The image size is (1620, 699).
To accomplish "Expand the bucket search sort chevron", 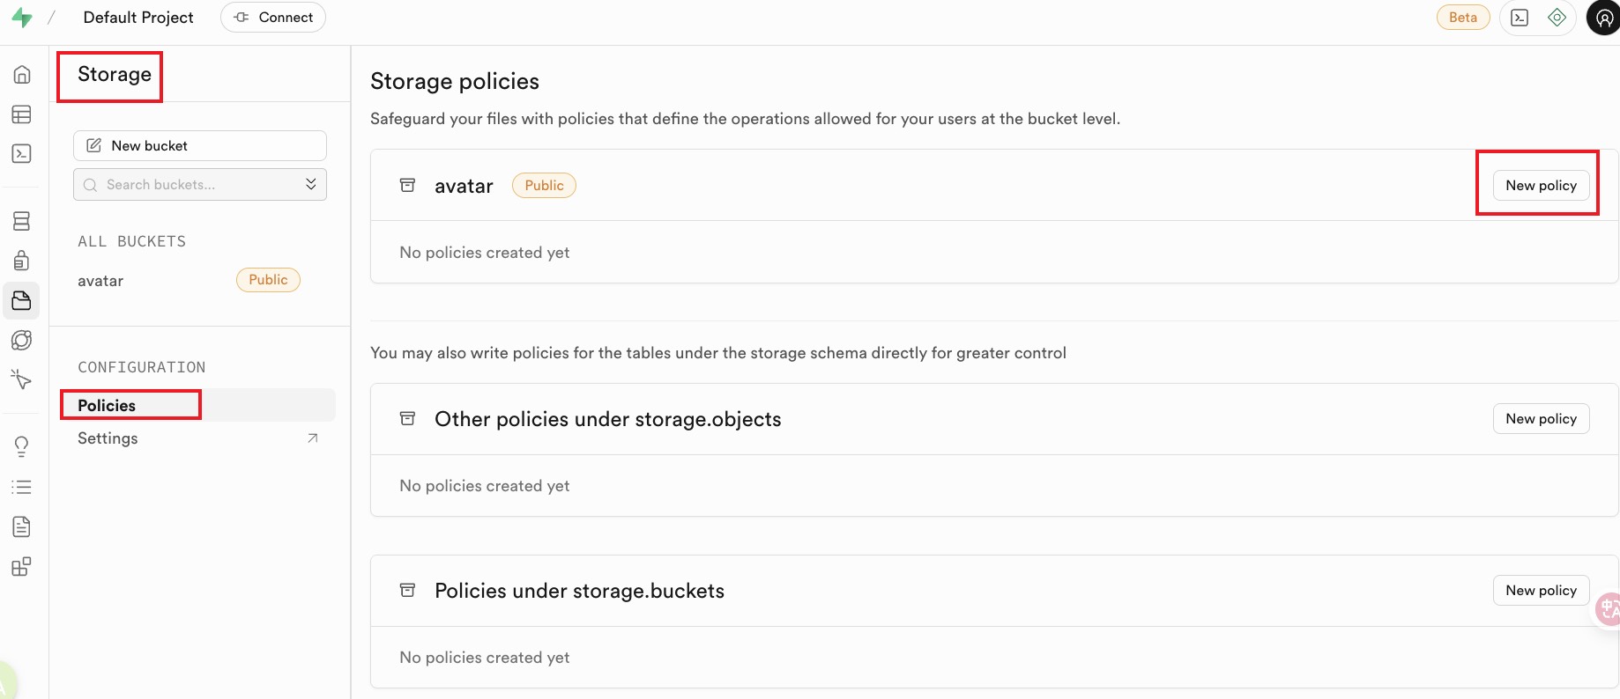I will (x=311, y=184).
